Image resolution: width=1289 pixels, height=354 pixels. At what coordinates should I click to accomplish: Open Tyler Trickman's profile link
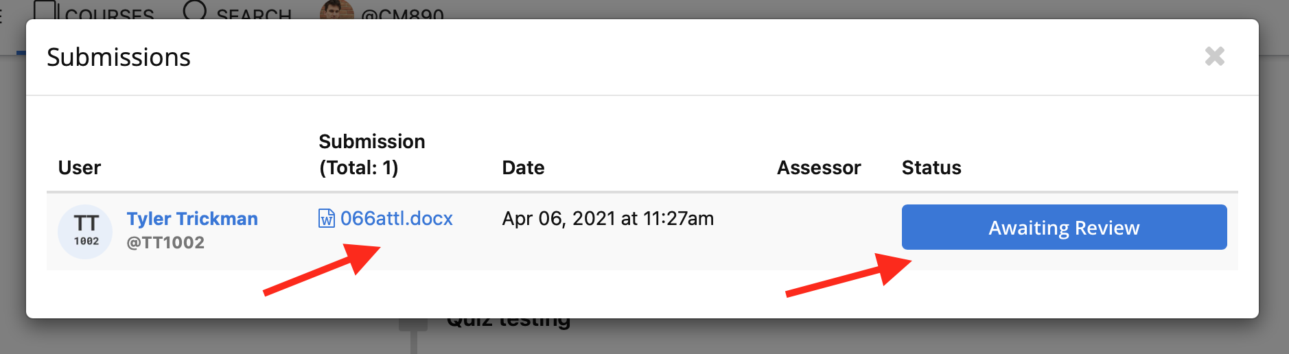[x=192, y=219]
